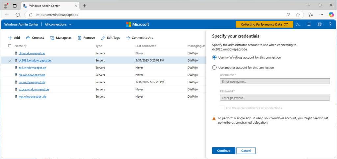This screenshot has height=159, width=337.
Task: Click the server icon beside wac.windowspapst.de
Action: [16, 97]
